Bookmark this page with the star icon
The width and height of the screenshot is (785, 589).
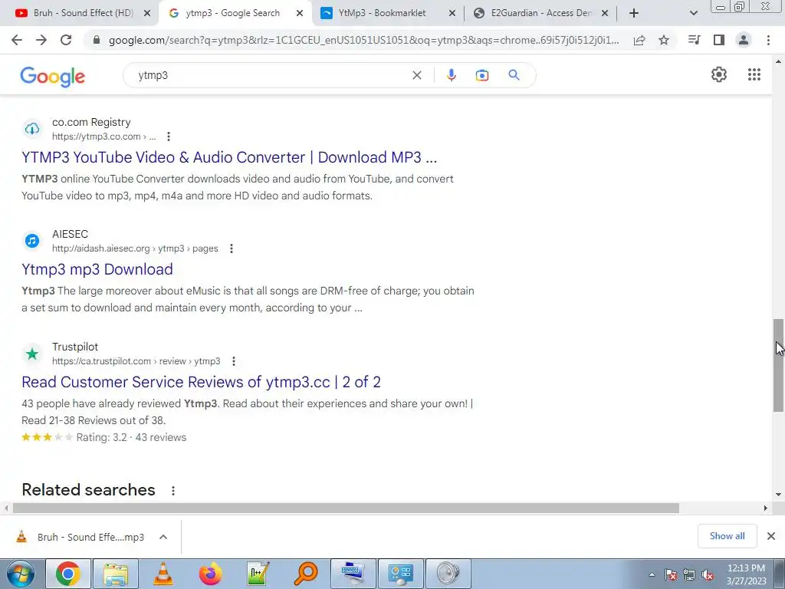click(664, 40)
